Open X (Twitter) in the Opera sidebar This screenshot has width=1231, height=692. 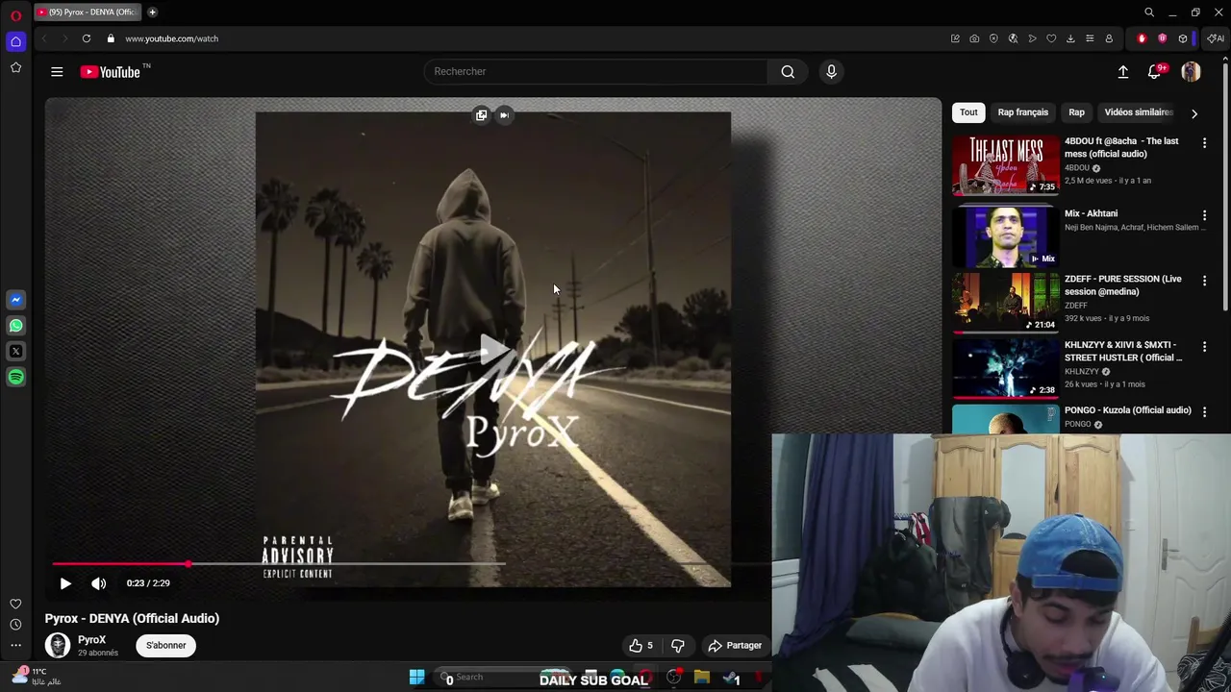15,352
